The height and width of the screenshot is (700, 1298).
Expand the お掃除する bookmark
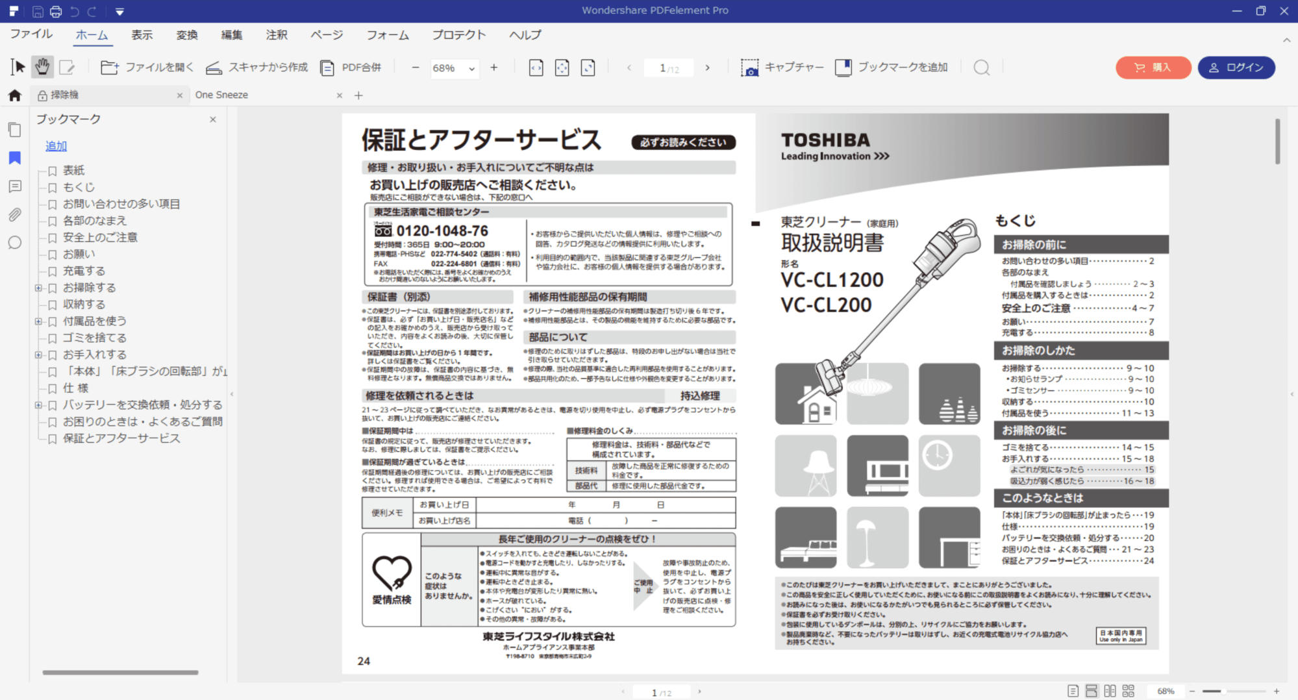coord(38,288)
